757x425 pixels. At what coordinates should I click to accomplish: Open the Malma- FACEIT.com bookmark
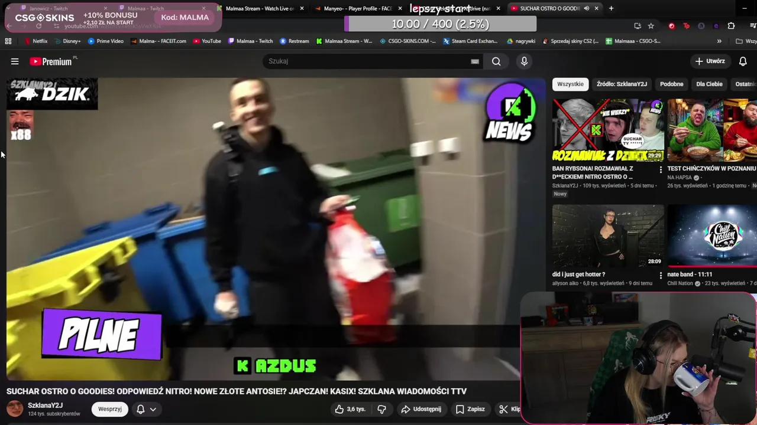pyautogui.click(x=158, y=41)
